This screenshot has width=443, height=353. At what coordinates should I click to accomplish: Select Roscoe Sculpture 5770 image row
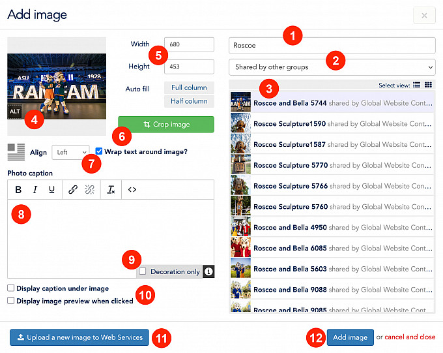332,164
